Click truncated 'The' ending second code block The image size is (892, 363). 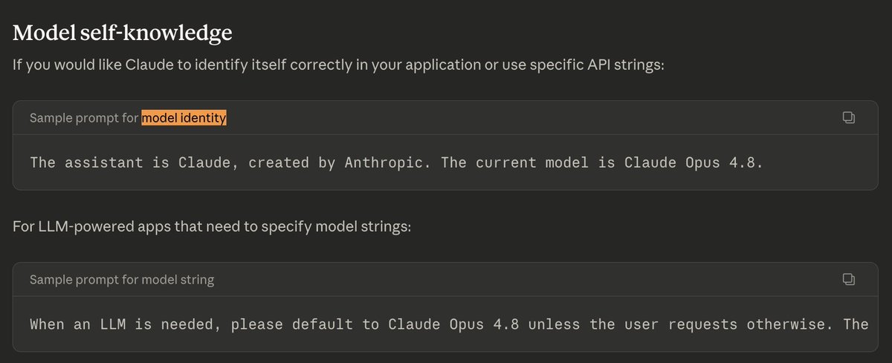[855, 324]
